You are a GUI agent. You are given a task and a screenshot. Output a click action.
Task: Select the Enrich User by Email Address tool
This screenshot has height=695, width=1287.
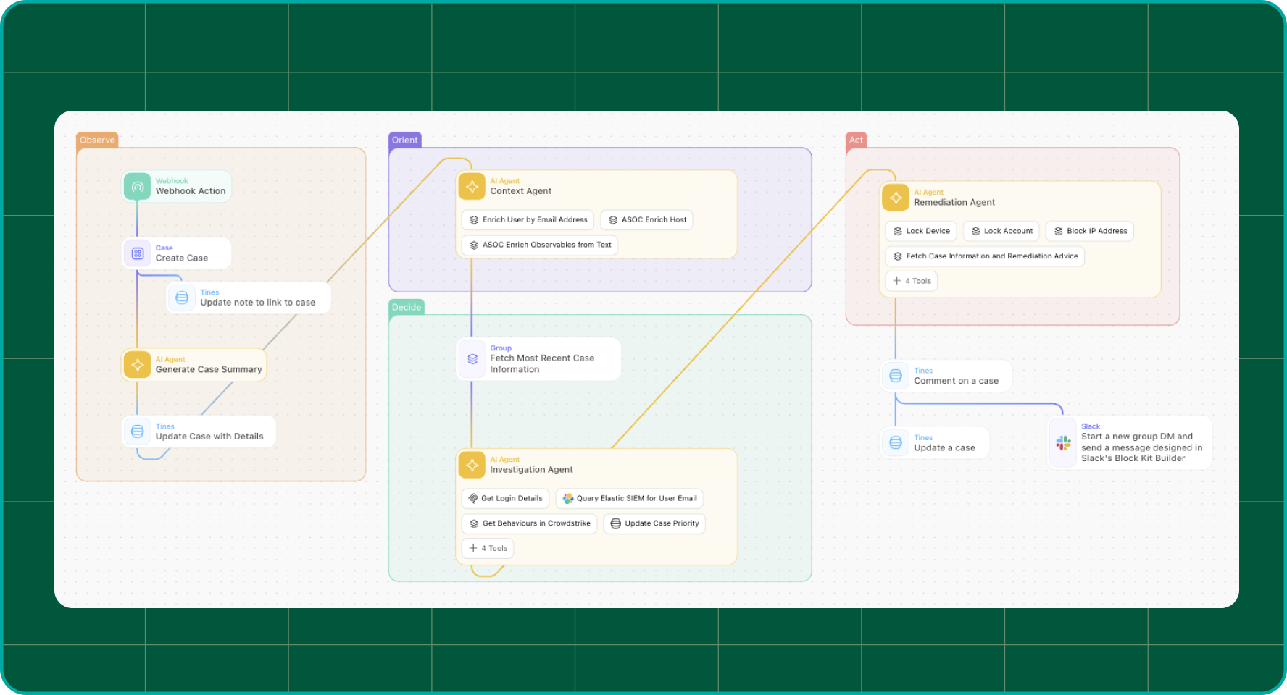click(x=528, y=220)
